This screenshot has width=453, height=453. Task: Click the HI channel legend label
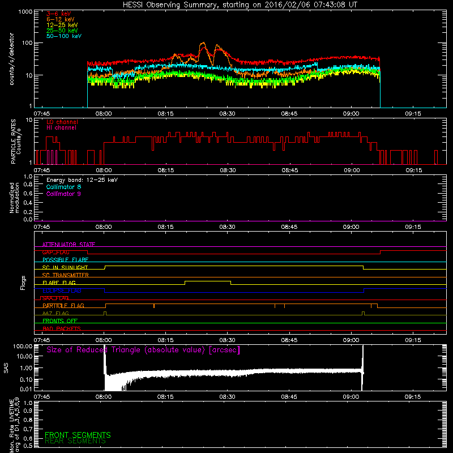(x=61, y=128)
